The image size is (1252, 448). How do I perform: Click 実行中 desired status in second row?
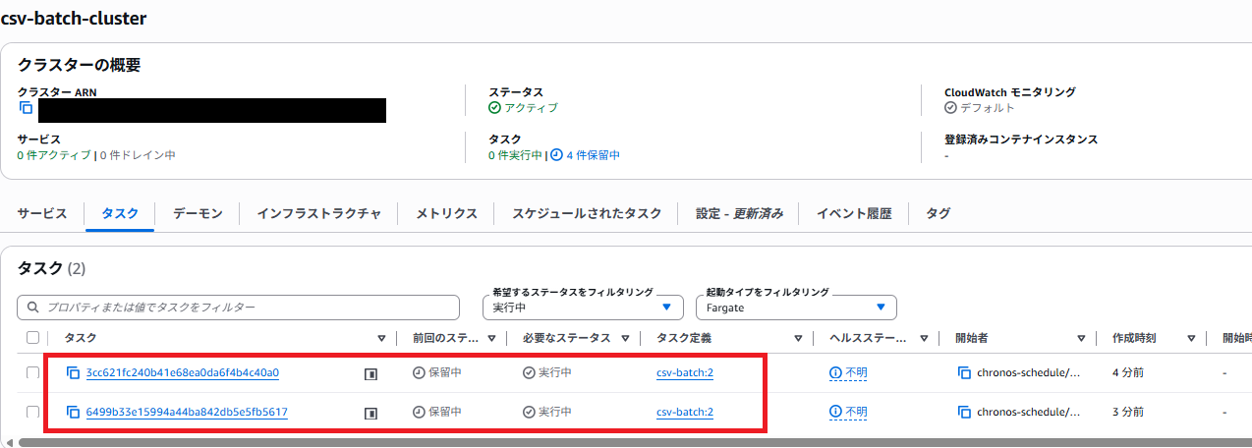555,412
